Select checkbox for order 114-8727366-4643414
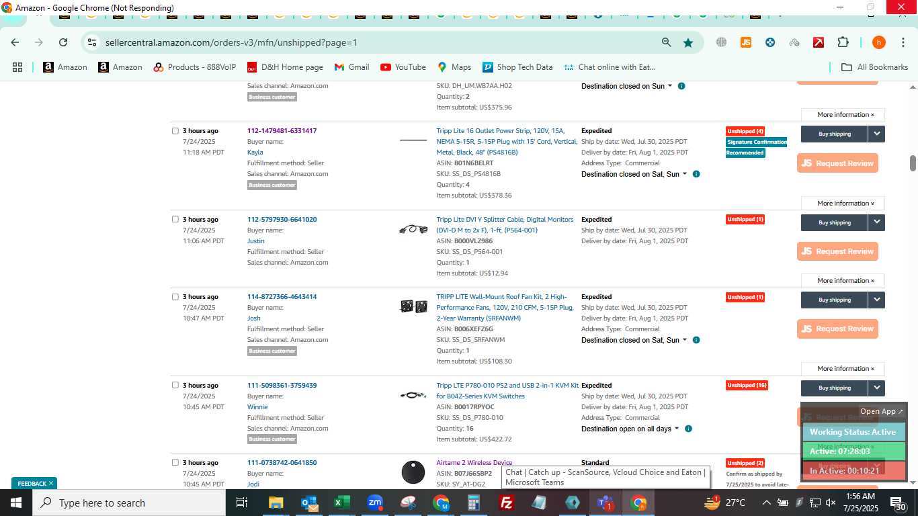918x516 pixels. [x=175, y=297]
